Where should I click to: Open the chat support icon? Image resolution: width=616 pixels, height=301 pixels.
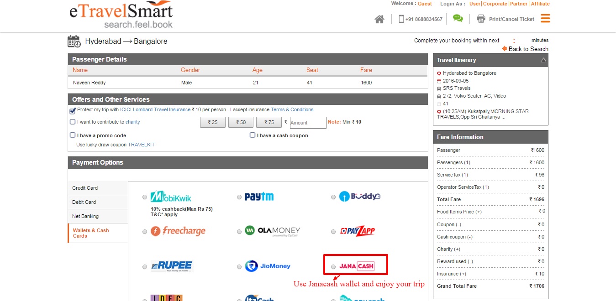(x=458, y=18)
